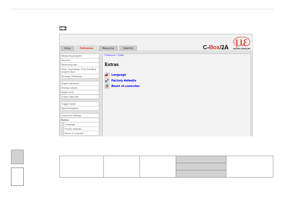Click the C-Box/2A title text

216,47
